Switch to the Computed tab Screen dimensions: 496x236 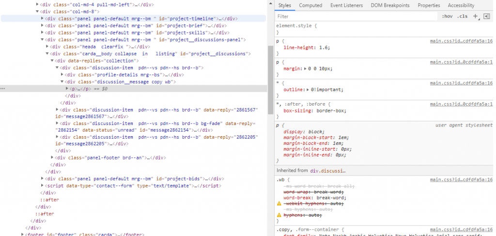coord(310,5)
